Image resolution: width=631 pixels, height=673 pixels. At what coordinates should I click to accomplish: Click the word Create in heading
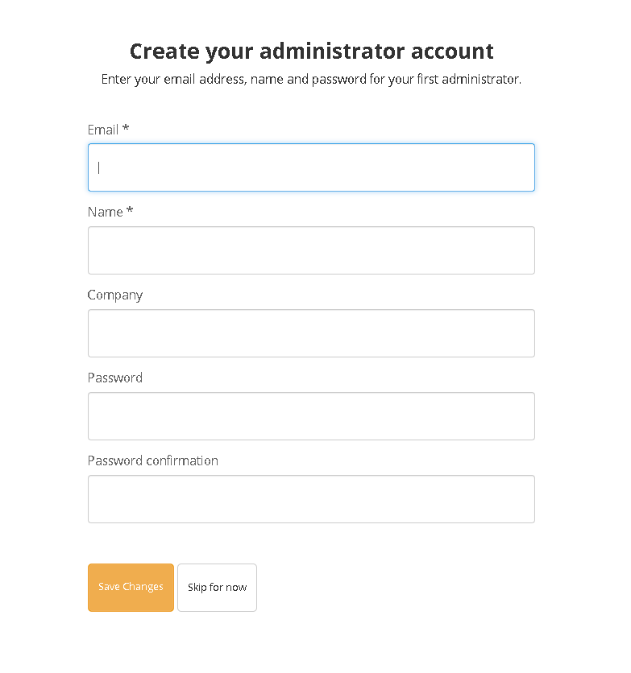(x=164, y=51)
